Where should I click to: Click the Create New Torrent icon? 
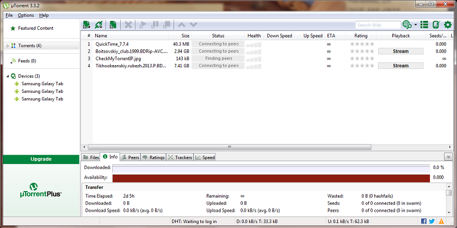pyautogui.click(x=113, y=25)
